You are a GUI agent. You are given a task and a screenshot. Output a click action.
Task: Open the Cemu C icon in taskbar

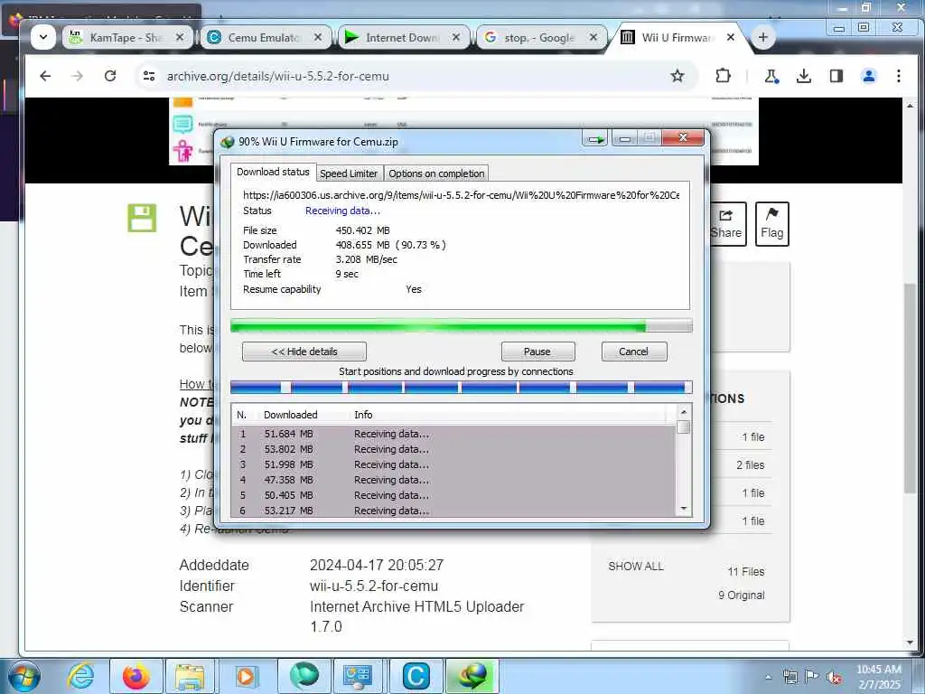pos(416,676)
